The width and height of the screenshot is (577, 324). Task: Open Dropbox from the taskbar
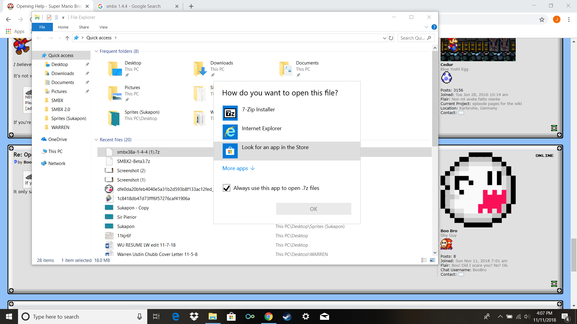[x=194, y=316]
